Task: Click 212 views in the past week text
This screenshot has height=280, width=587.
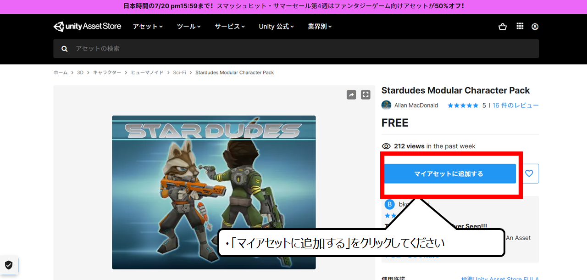Action: [x=435, y=146]
